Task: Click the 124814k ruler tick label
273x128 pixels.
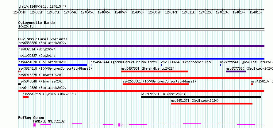Action: pos(239,12)
